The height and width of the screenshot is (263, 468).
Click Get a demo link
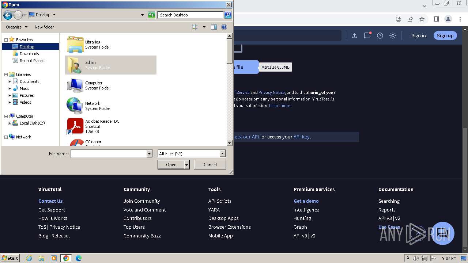click(306, 201)
